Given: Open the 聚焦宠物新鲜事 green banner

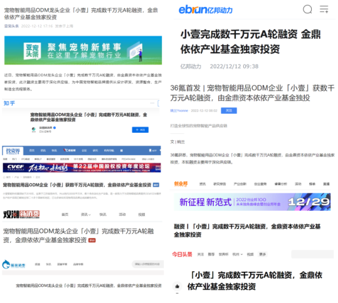Looking at the screenshot, I should [83, 50].
